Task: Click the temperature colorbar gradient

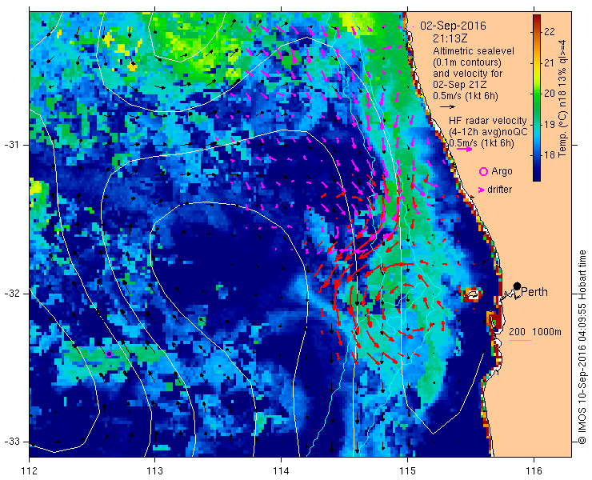Action: [537, 98]
